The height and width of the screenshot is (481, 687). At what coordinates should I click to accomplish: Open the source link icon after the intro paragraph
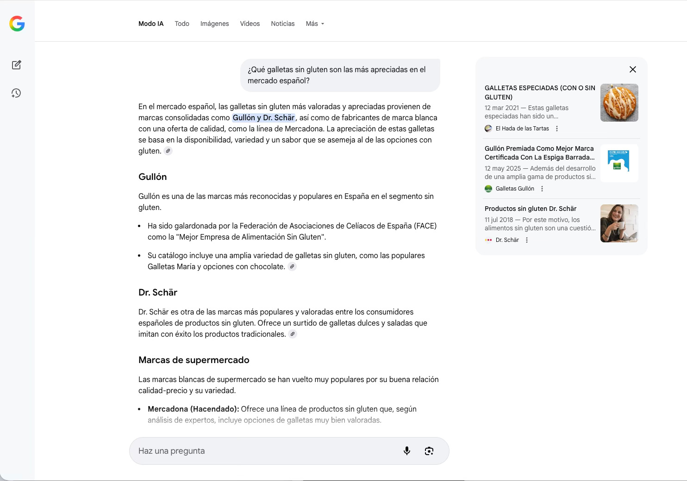(168, 151)
